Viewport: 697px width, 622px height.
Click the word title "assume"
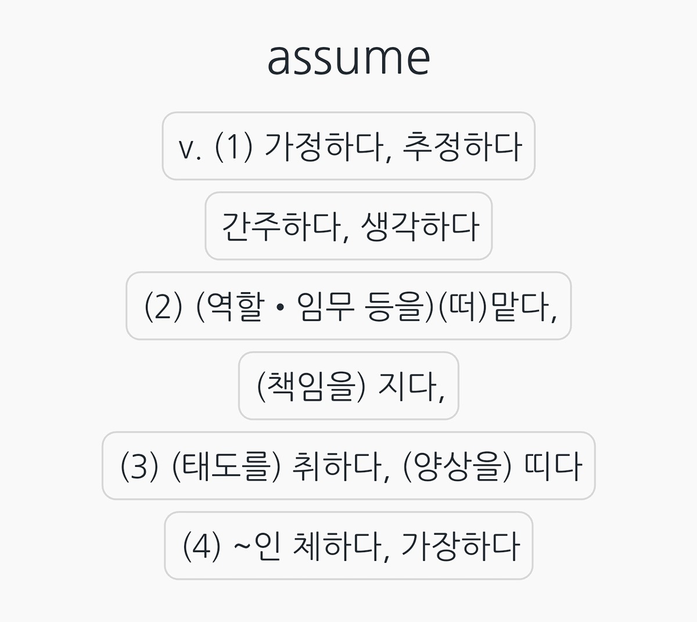pos(348,58)
